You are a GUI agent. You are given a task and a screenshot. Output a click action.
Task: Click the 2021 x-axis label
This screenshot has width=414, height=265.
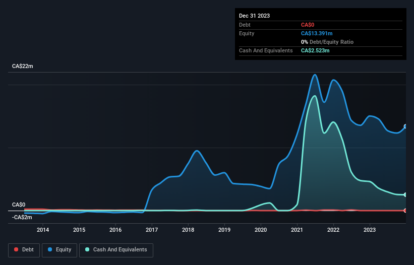pyautogui.click(x=297, y=230)
